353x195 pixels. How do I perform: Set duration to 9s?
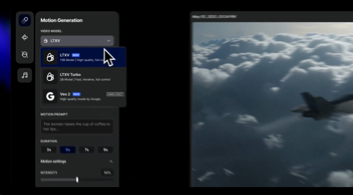tap(106, 149)
